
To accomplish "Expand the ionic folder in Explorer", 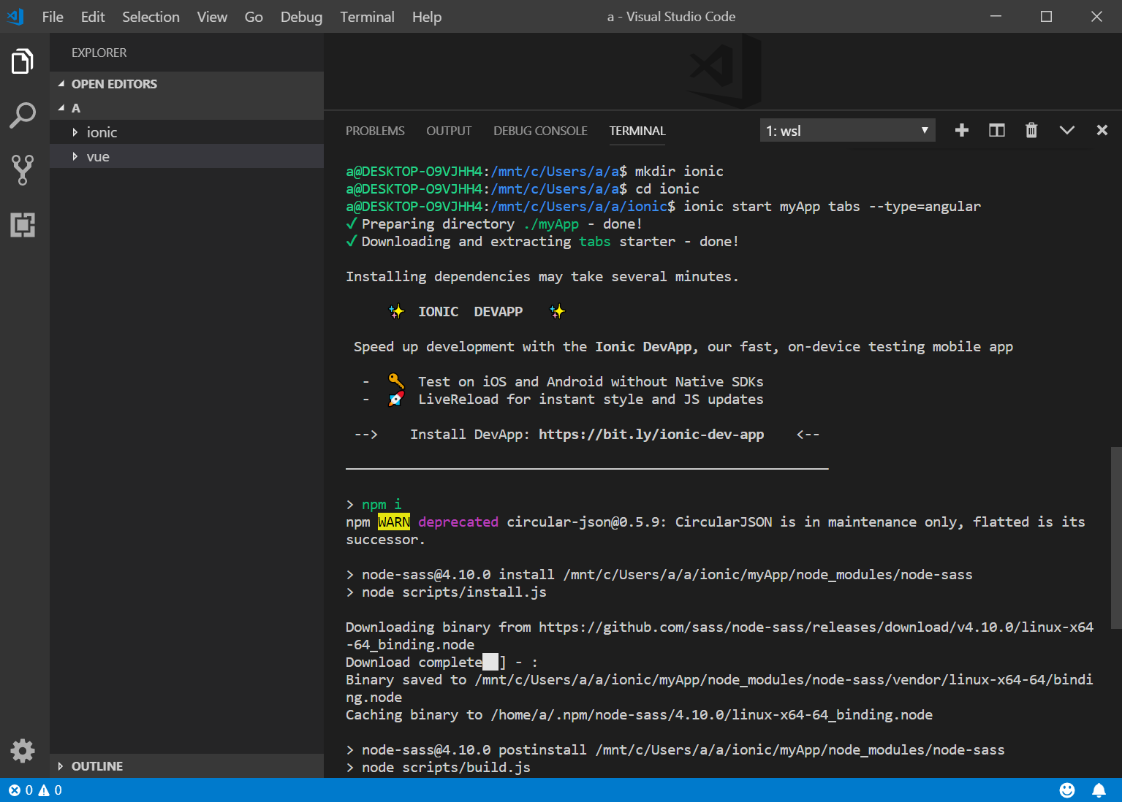I will [102, 132].
